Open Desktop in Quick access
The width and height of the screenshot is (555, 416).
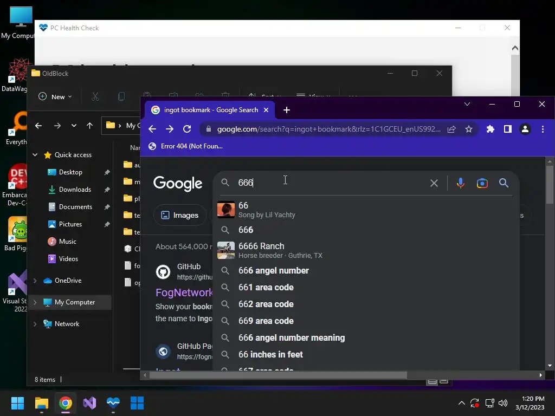pos(70,172)
